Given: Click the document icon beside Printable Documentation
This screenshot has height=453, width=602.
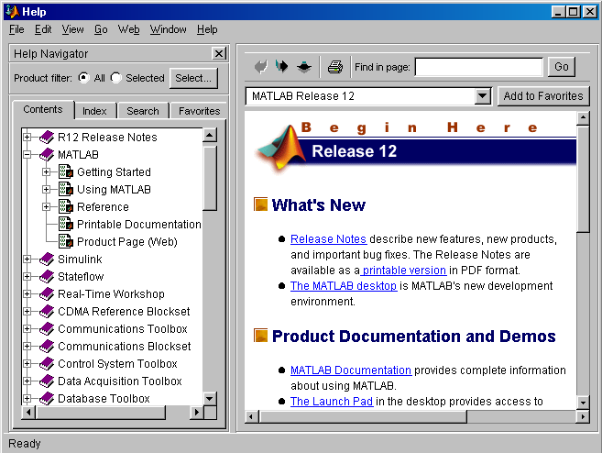Looking at the screenshot, I should click(66, 224).
